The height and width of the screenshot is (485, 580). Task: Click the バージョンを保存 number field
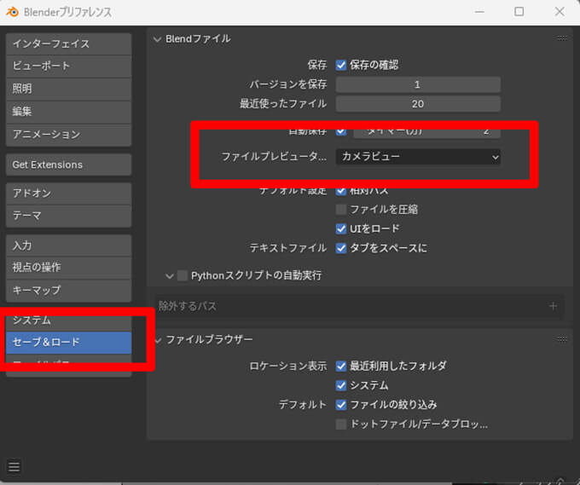click(x=417, y=84)
